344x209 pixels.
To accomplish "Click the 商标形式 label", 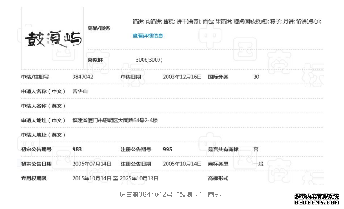I will pos(218,179).
